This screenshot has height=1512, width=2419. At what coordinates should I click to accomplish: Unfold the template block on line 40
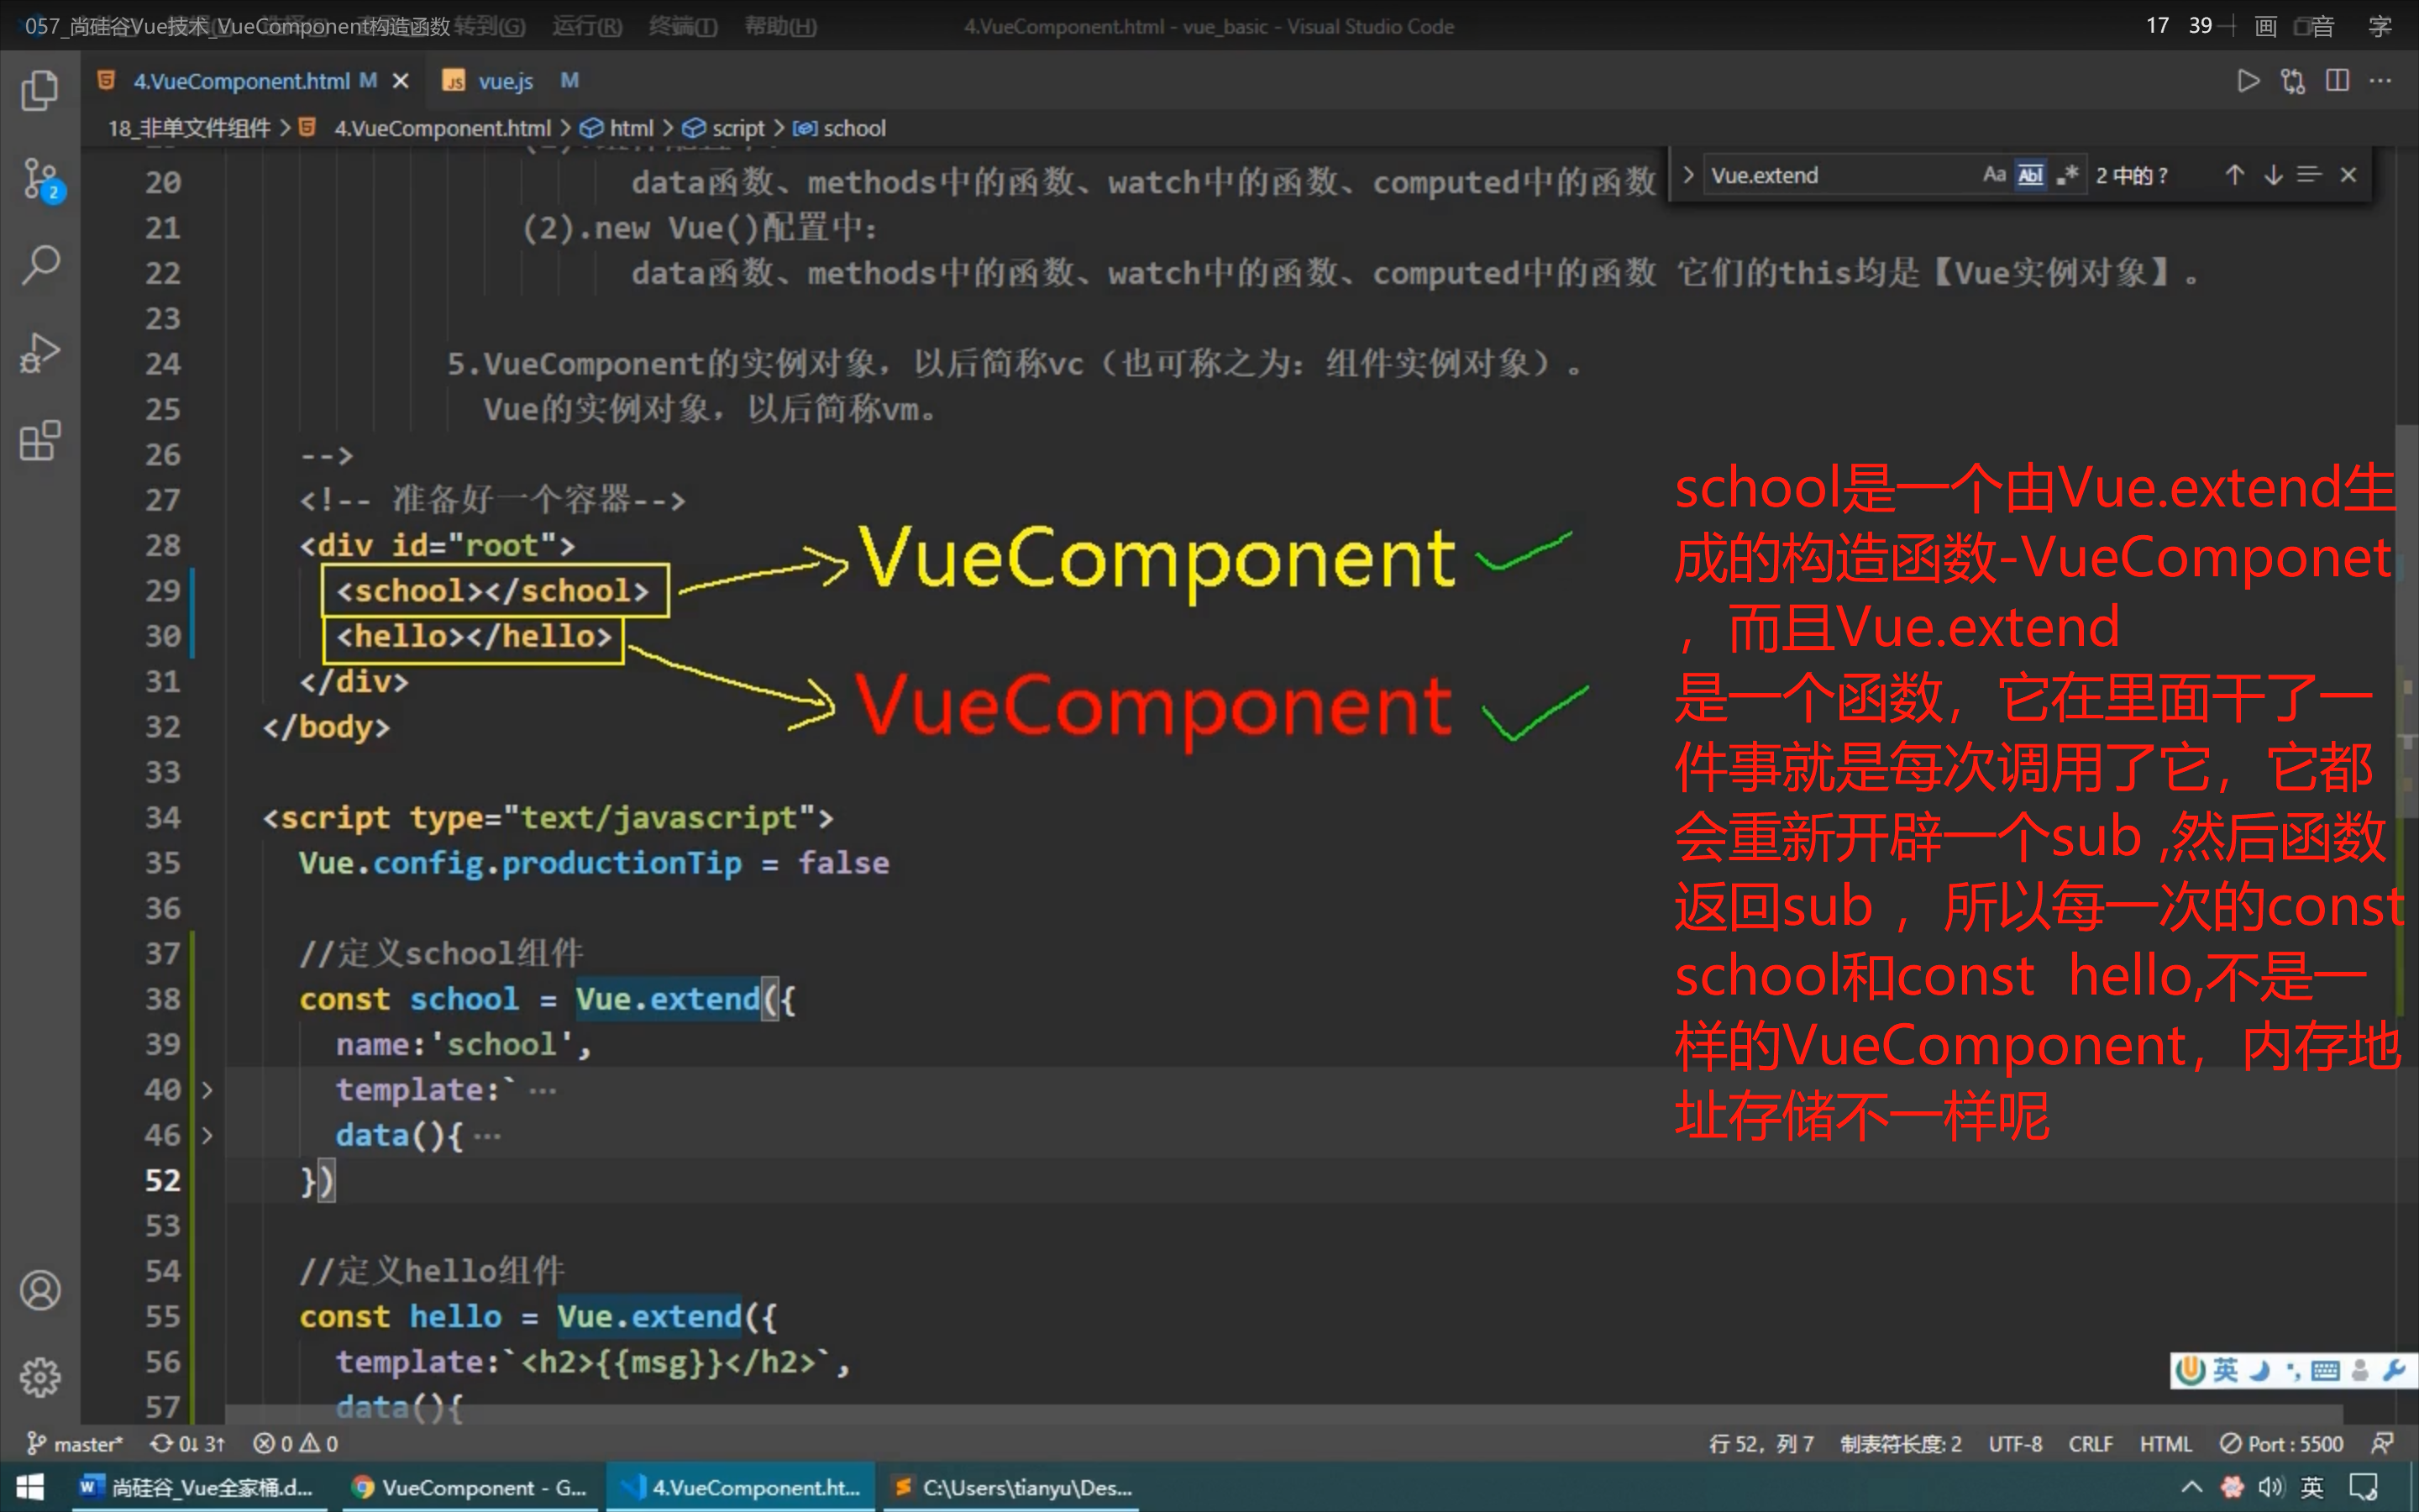[x=207, y=1090]
